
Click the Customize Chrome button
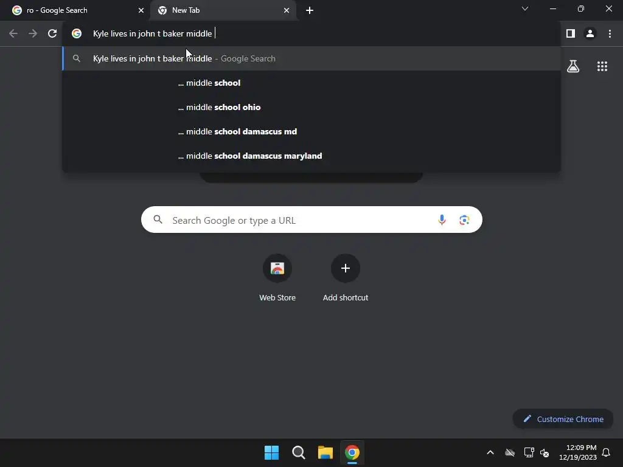point(563,419)
